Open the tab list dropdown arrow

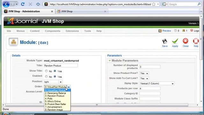(201, 11)
